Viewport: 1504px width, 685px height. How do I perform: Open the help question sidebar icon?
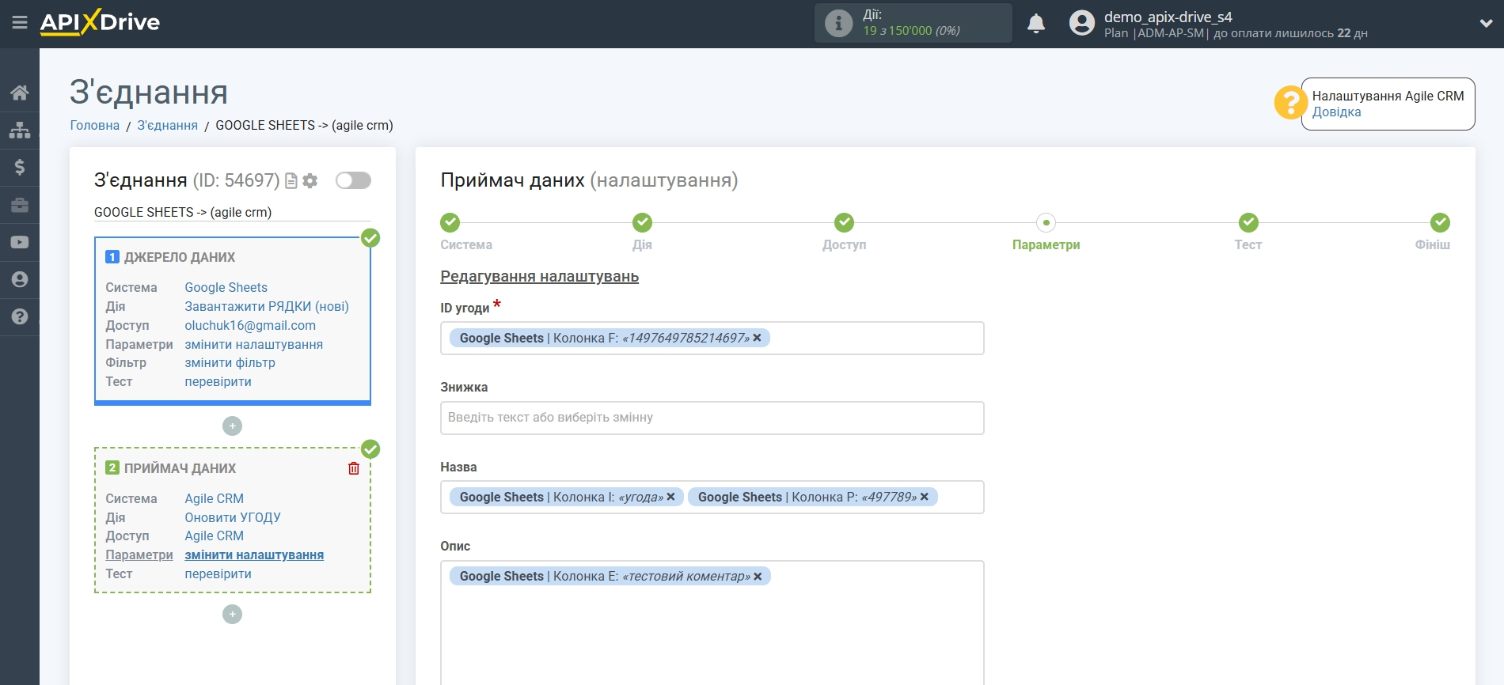(x=20, y=316)
